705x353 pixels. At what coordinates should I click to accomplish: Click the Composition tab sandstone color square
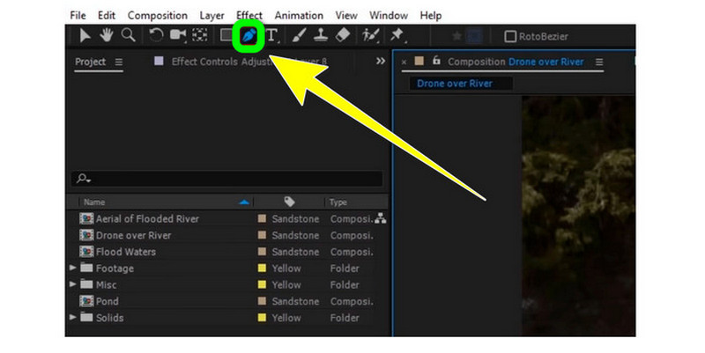point(419,61)
